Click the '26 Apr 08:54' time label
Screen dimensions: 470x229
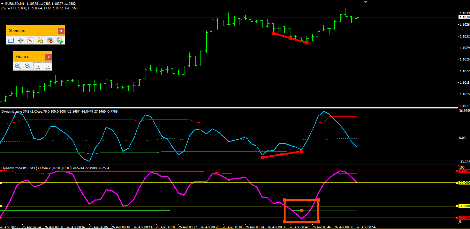366,227
